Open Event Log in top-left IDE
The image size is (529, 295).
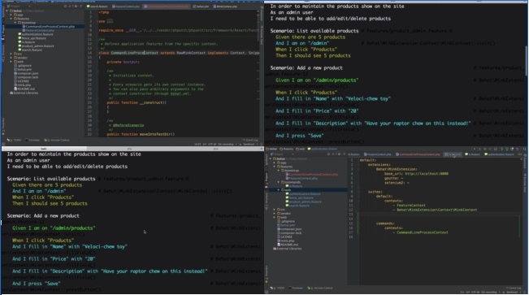[x=250, y=140]
